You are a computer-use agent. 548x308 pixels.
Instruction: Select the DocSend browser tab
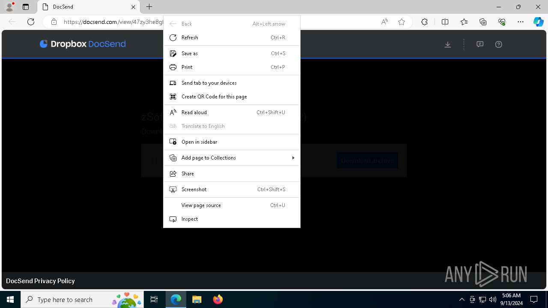coord(89,7)
